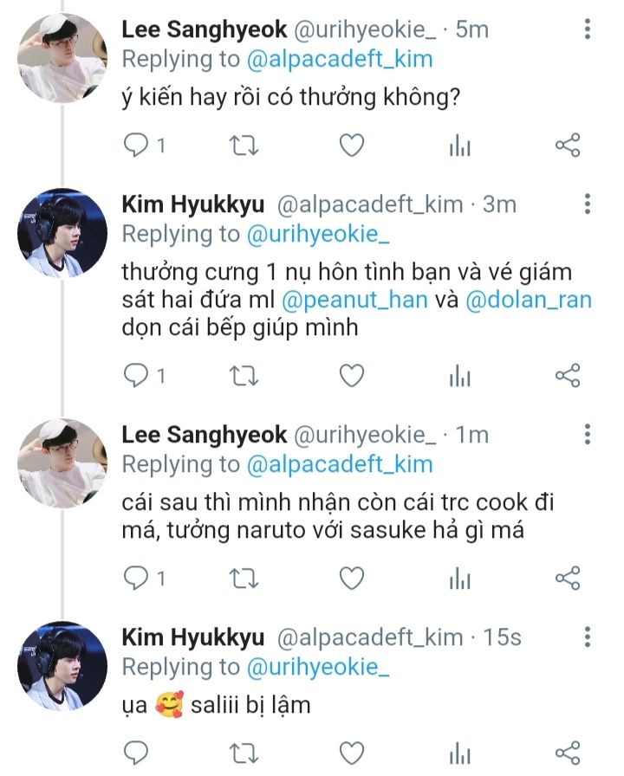Like the 'cái sau thì mình nhận' tweet
Image resolution: width=624 pixels, height=776 pixels.
351,577
